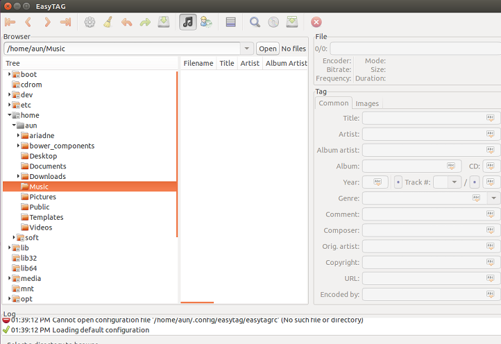Switch to the Common tag tab

(334, 103)
